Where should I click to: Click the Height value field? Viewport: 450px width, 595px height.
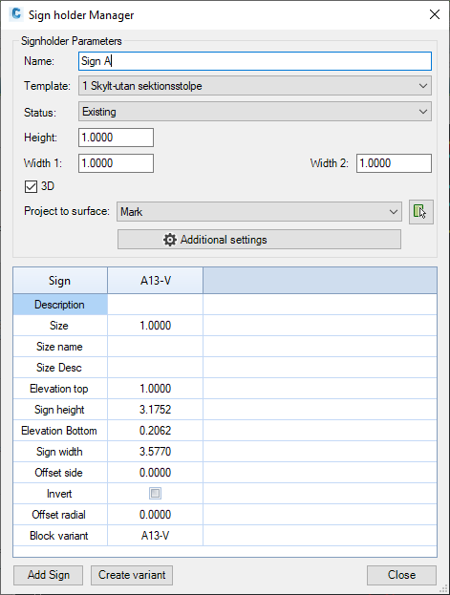(x=116, y=138)
